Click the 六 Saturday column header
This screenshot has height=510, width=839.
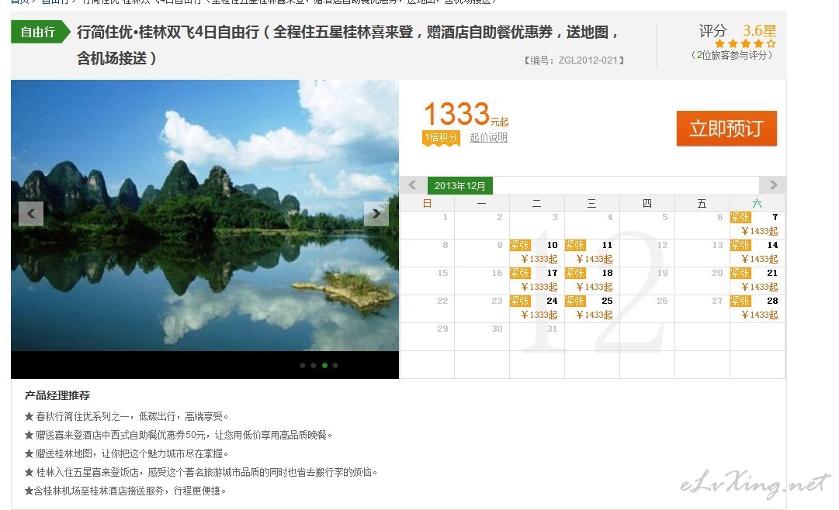point(757,203)
